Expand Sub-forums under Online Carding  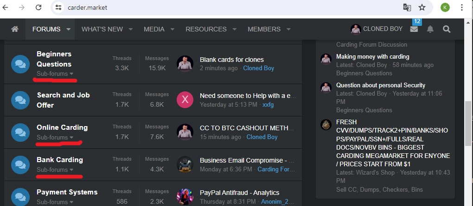(x=55, y=138)
